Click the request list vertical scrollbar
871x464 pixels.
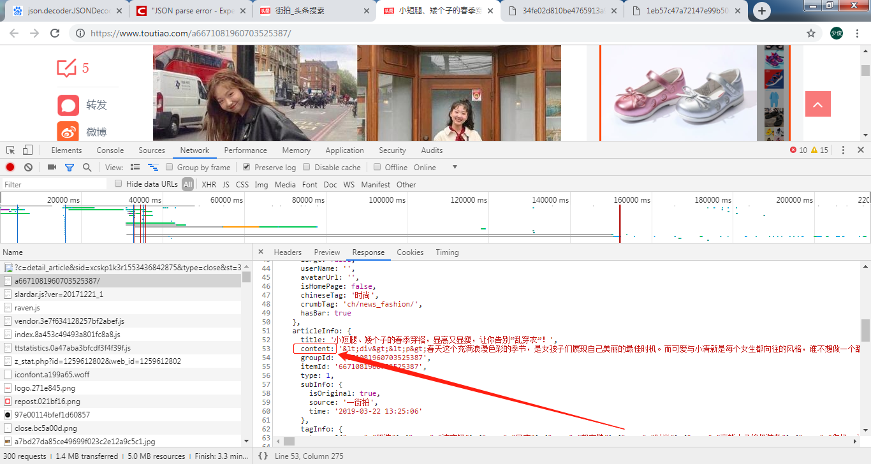pos(246,277)
